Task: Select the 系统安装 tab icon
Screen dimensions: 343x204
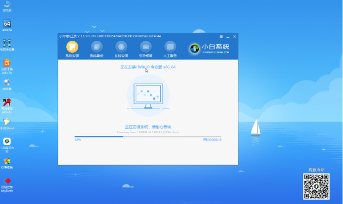Action: pyautogui.click(x=72, y=47)
